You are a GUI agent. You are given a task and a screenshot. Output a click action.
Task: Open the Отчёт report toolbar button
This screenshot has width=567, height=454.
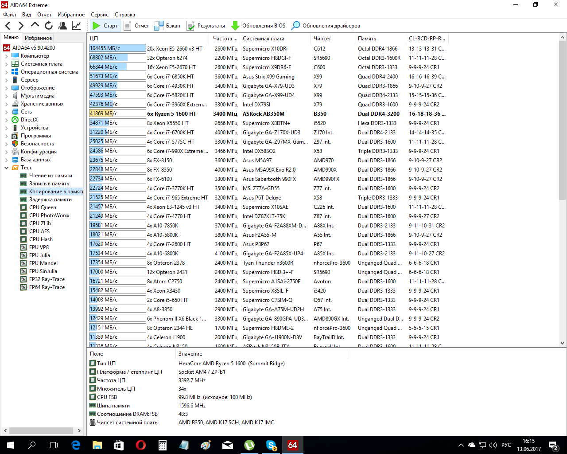coord(136,26)
